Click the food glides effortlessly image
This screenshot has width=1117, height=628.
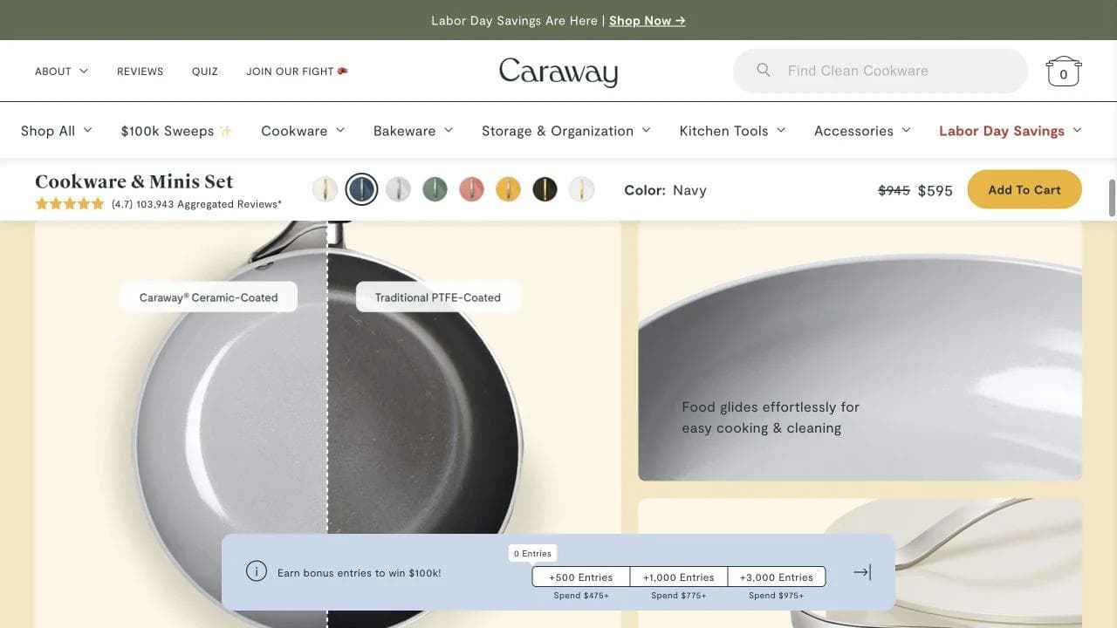click(x=860, y=351)
